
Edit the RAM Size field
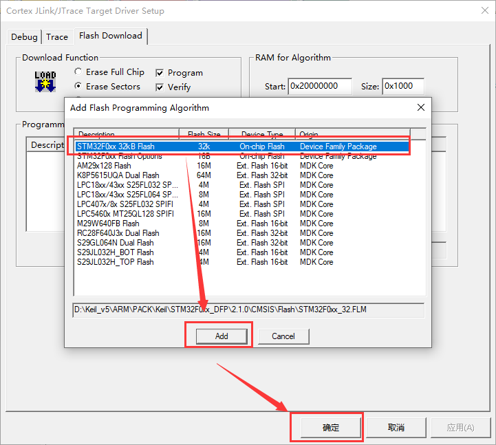[x=403, y=86]
